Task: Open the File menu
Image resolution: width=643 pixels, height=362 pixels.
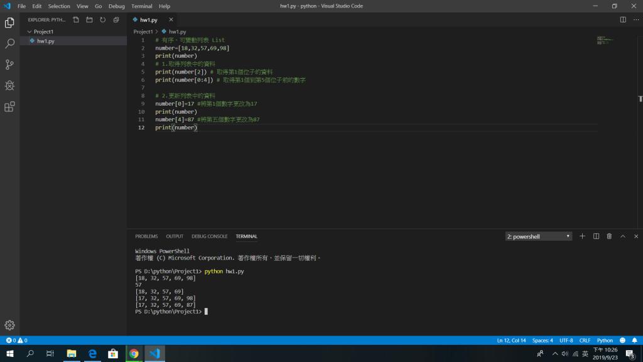Action: (x=21, y=6)
